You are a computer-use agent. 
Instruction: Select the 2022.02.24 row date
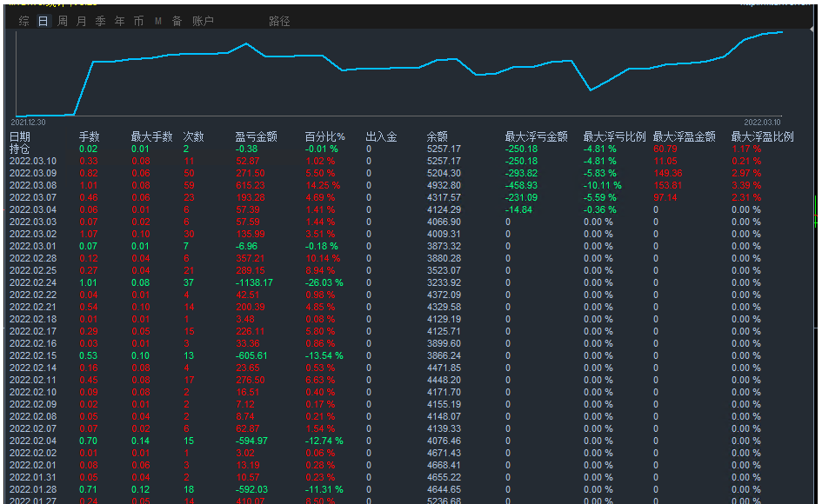click(32, 282)
